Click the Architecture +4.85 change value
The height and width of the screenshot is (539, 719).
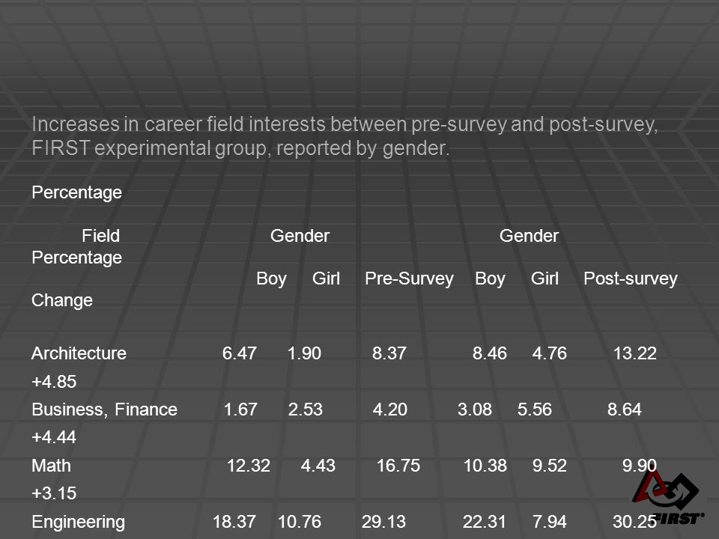pos(54,382)
